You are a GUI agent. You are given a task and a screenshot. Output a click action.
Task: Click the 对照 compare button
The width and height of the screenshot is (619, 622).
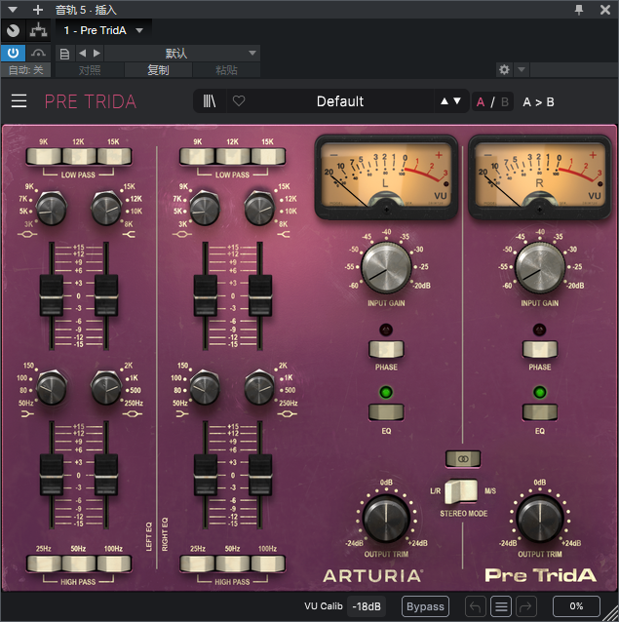tap(90, 70)
